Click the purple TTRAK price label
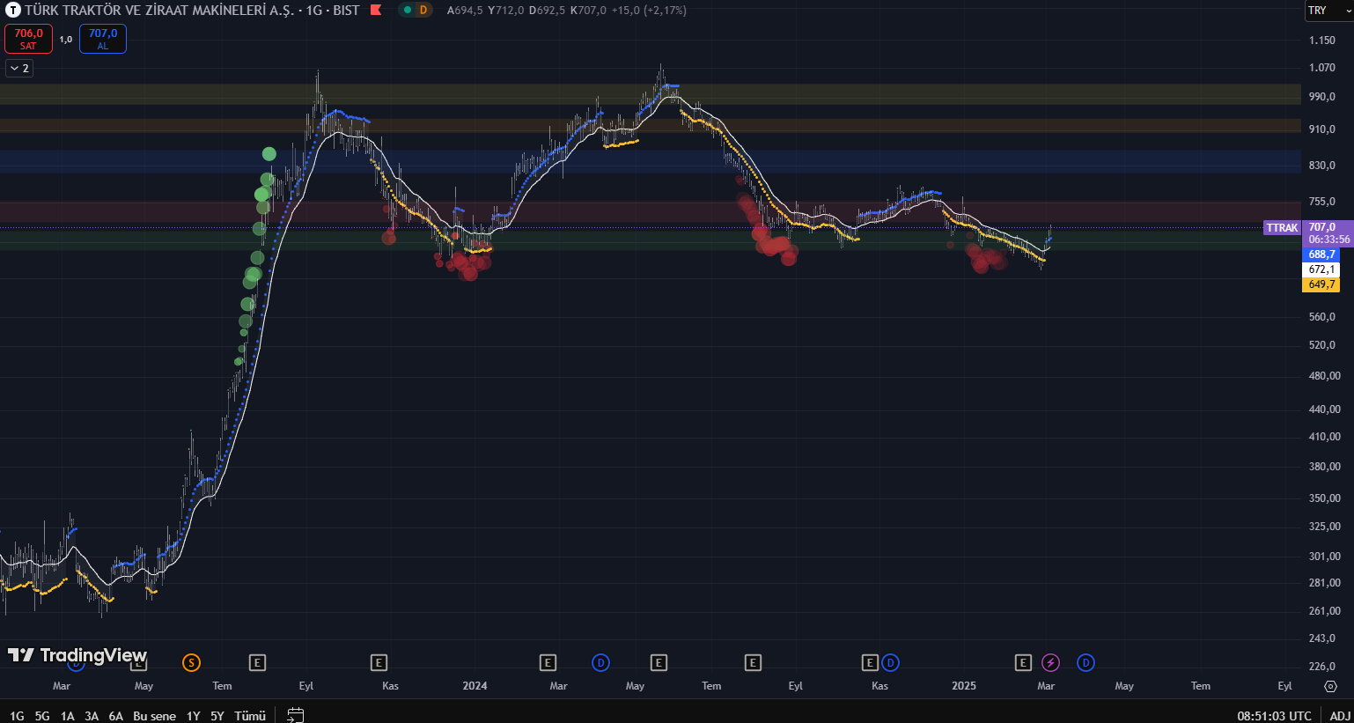The image size is (1354, 723). (1282, 228)
